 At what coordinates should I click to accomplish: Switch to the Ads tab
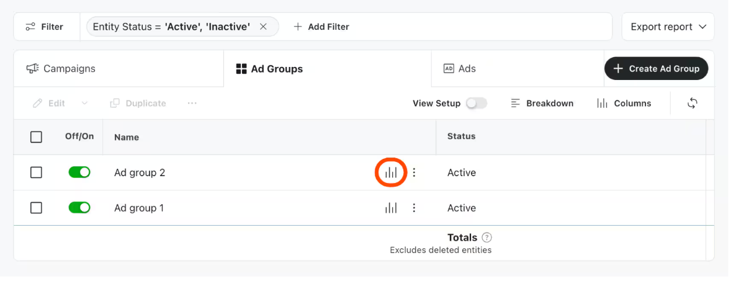tap(460, 69)
